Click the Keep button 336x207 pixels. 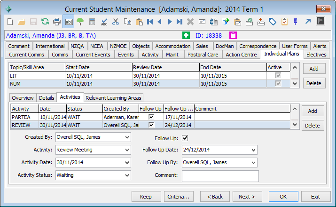(146, 197)
